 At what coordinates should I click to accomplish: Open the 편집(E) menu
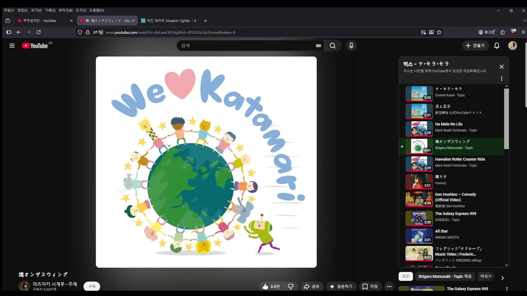coord(23,10)
